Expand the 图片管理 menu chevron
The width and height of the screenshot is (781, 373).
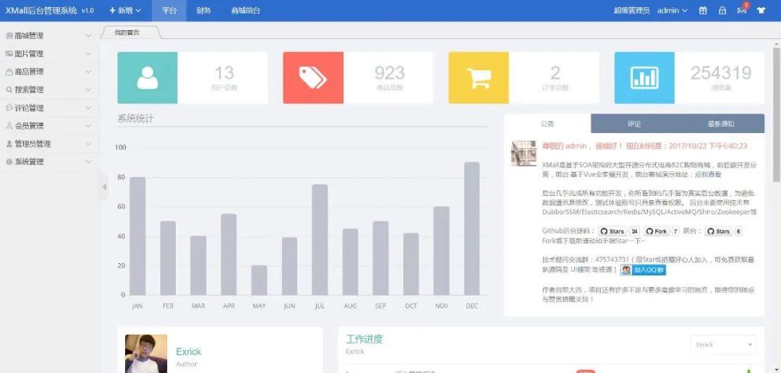pos(88,53)
